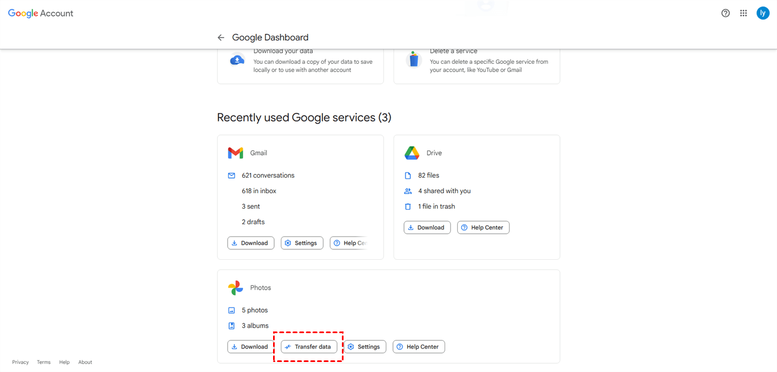The width and height of the screenshot is (777, 372).
Task: Open the Terms footer link
Action: click(44, 363)
